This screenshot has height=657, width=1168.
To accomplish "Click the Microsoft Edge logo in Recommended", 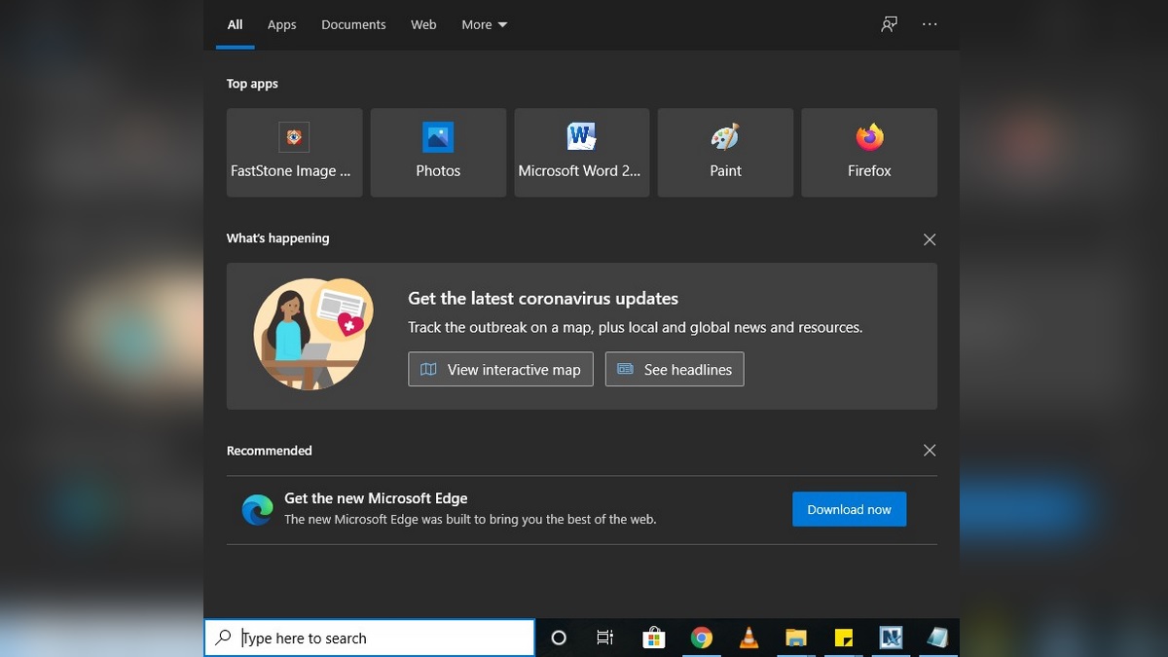I will 257,508.
